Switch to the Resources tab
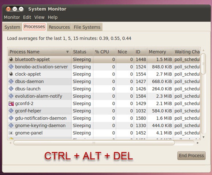Screen dimensions: 212x175 [x=59, y=27]
